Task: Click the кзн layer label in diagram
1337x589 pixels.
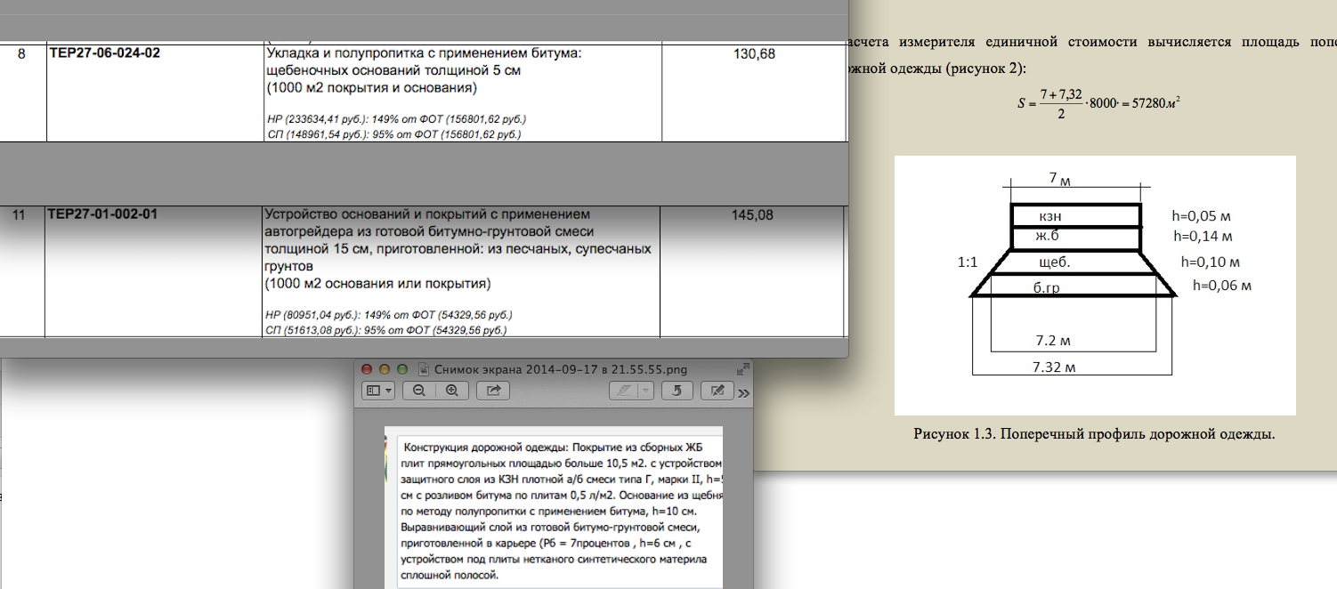Action: point(1050,216)
